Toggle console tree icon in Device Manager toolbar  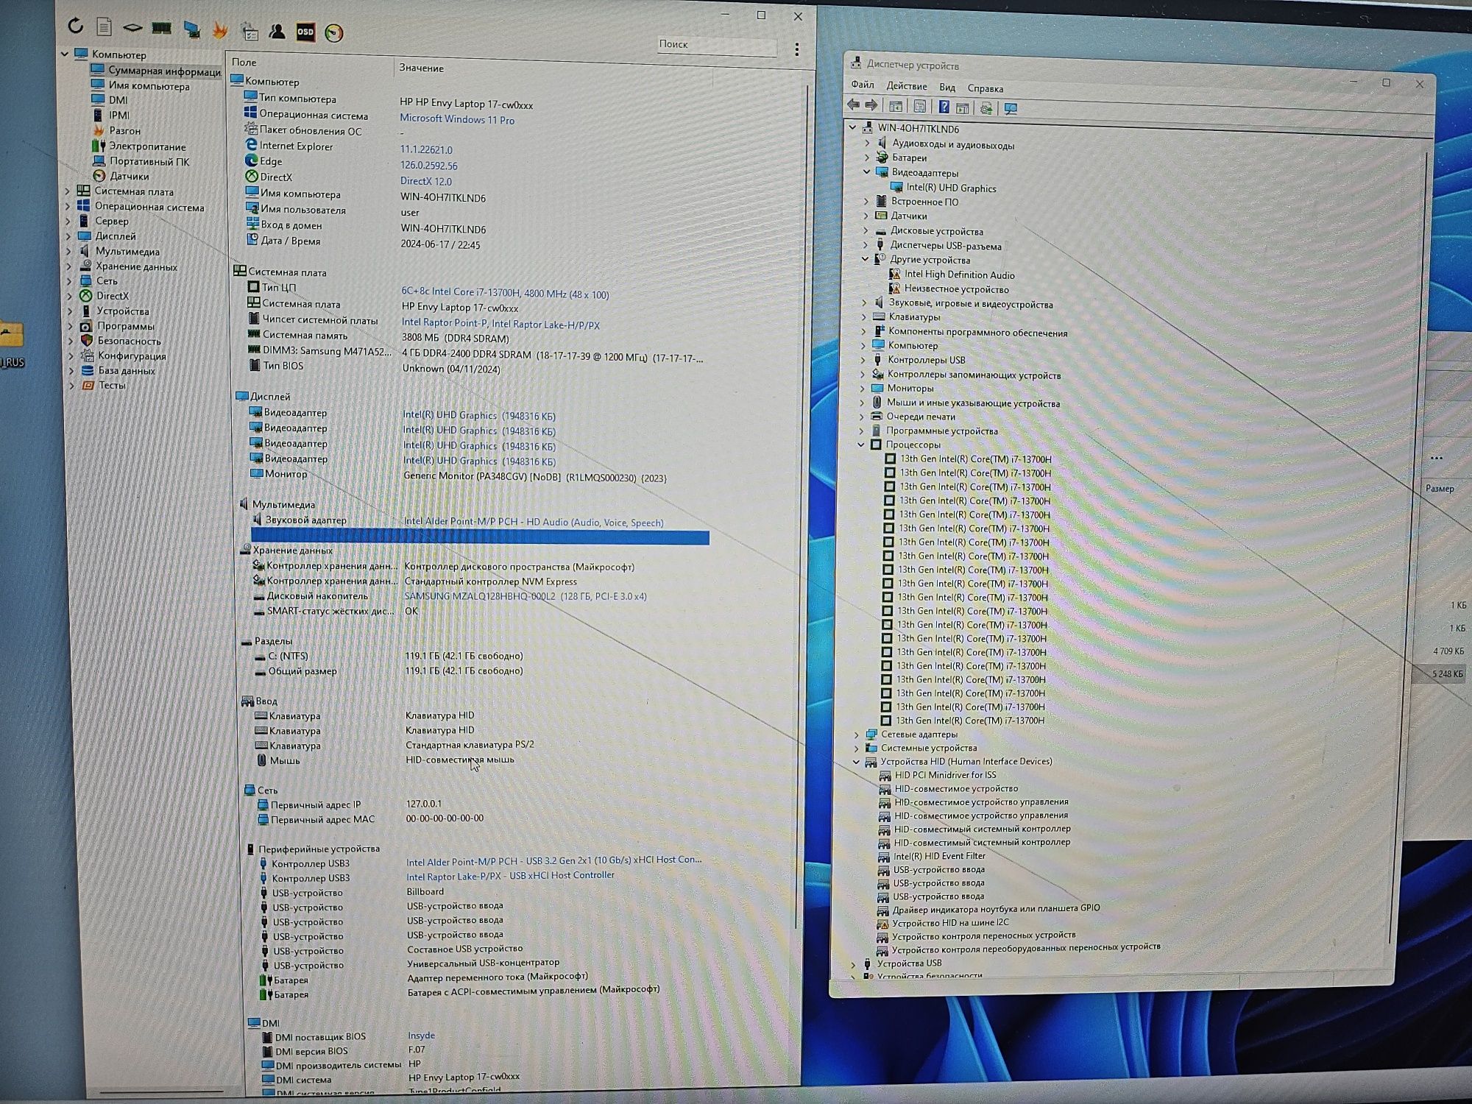tap(896, 107)
